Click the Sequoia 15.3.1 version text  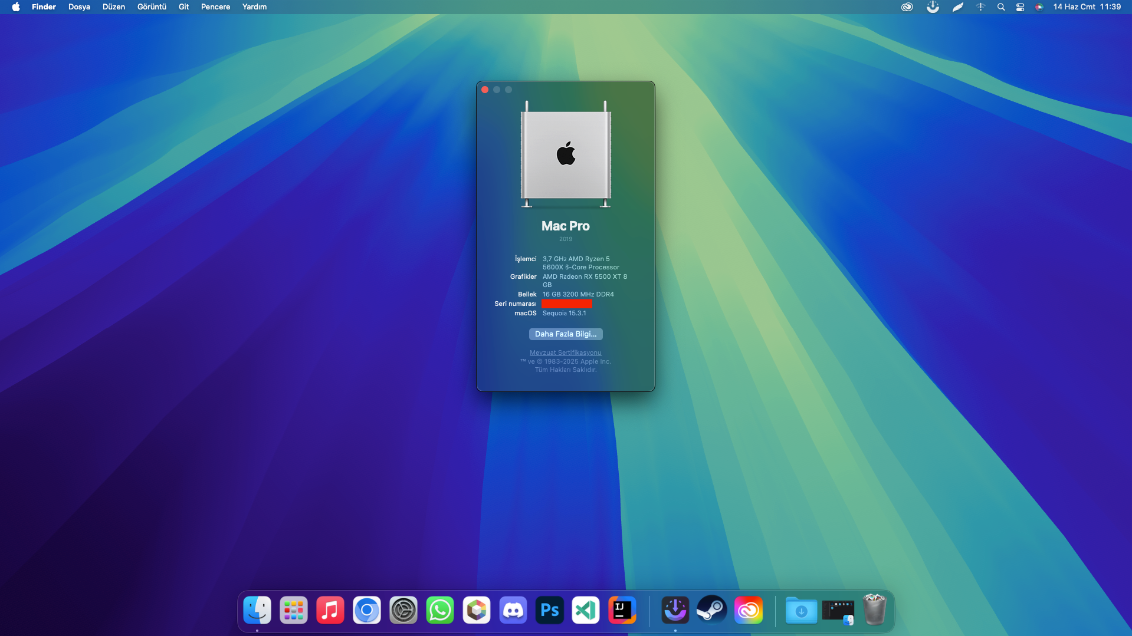[x=565, y=314]
